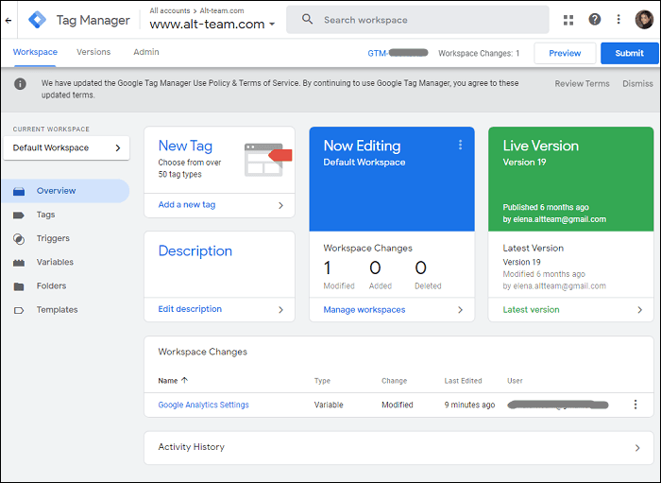Click Alt-team.com in the breadcrumb
Screen dimensions: 661x483
222,10
